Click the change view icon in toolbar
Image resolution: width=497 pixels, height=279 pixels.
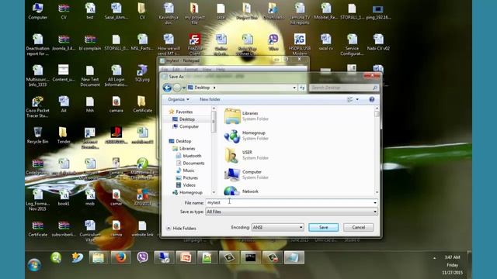click(350, 100)
